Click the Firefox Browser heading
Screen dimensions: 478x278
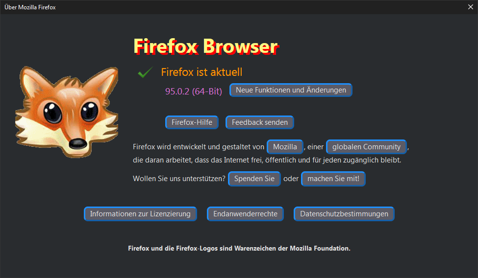pos(206,46)
